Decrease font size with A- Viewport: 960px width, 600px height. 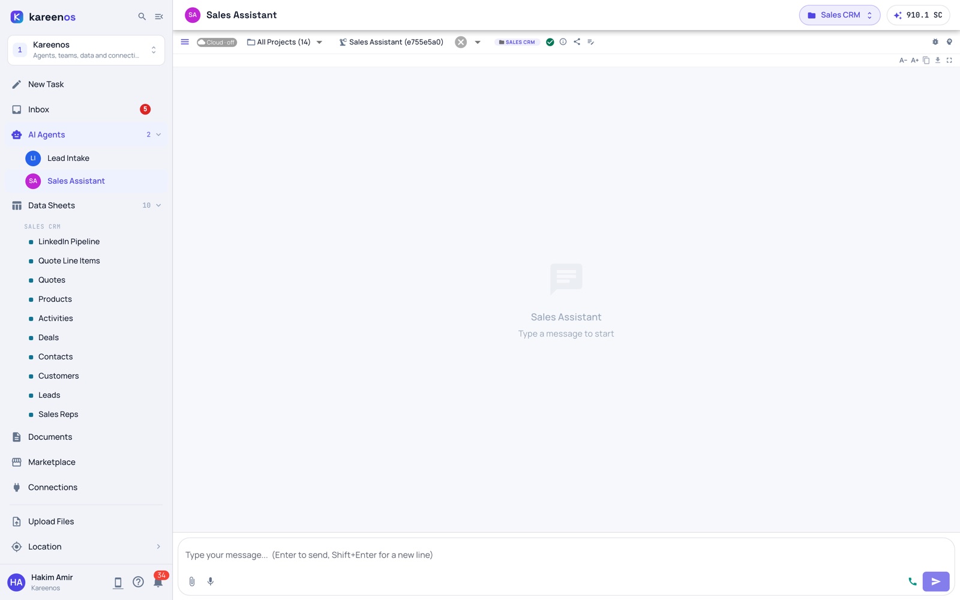click(903, 60)
